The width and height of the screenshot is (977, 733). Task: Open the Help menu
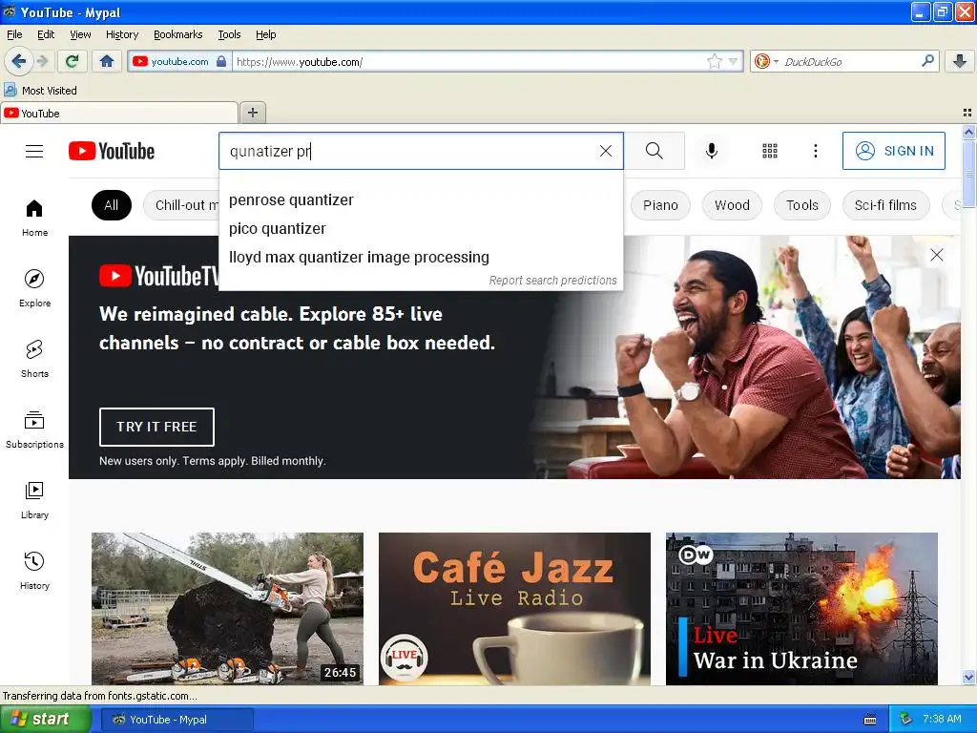pos(265,34)
